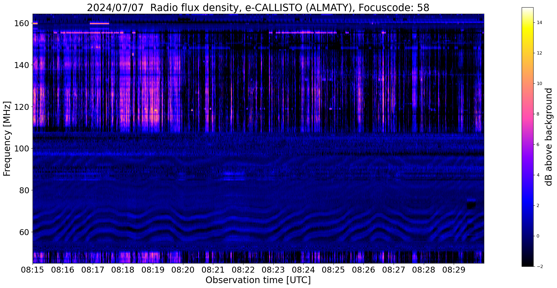Click the 08:20 time axis label
Image resolution: width=557 pixels, height=288 pixels.
tap(183, 270)
